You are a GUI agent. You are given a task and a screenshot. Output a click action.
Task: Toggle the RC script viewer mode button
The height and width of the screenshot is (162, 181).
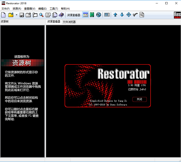(99, 15)
